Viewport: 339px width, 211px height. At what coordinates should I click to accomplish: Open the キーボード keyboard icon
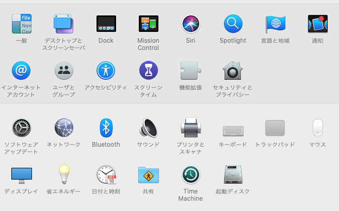click(233, 131)
